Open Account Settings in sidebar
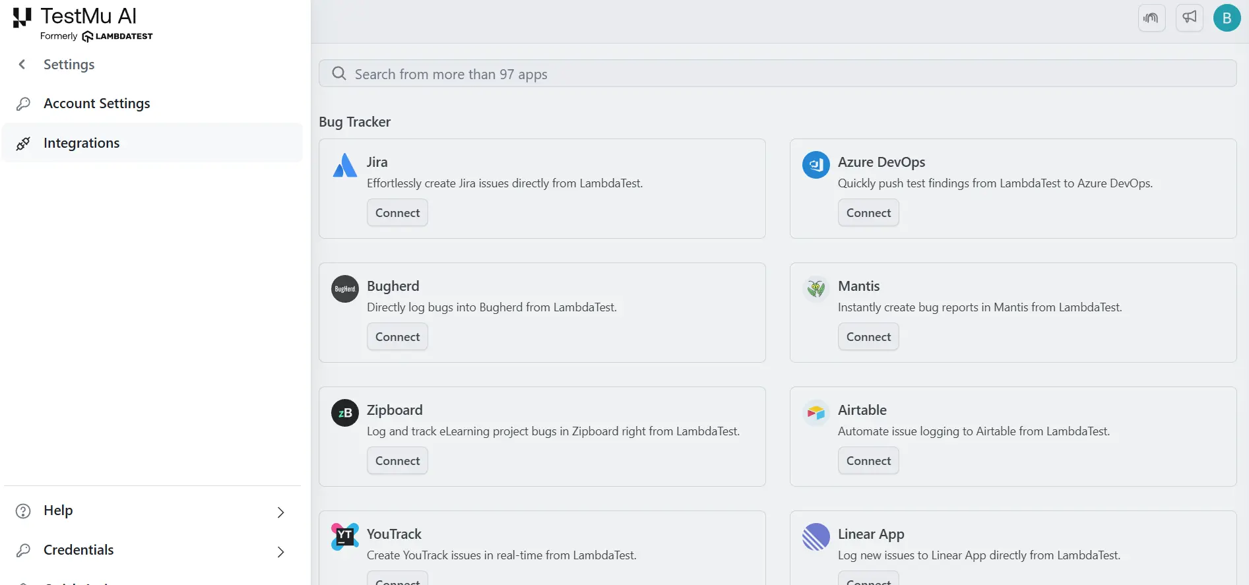The height and width of the screenshot is (585, 1249). pos(152,104)
